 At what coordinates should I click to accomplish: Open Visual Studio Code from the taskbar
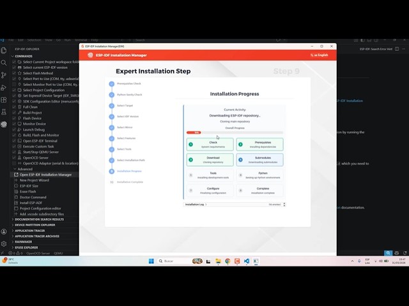pos(247,261)
